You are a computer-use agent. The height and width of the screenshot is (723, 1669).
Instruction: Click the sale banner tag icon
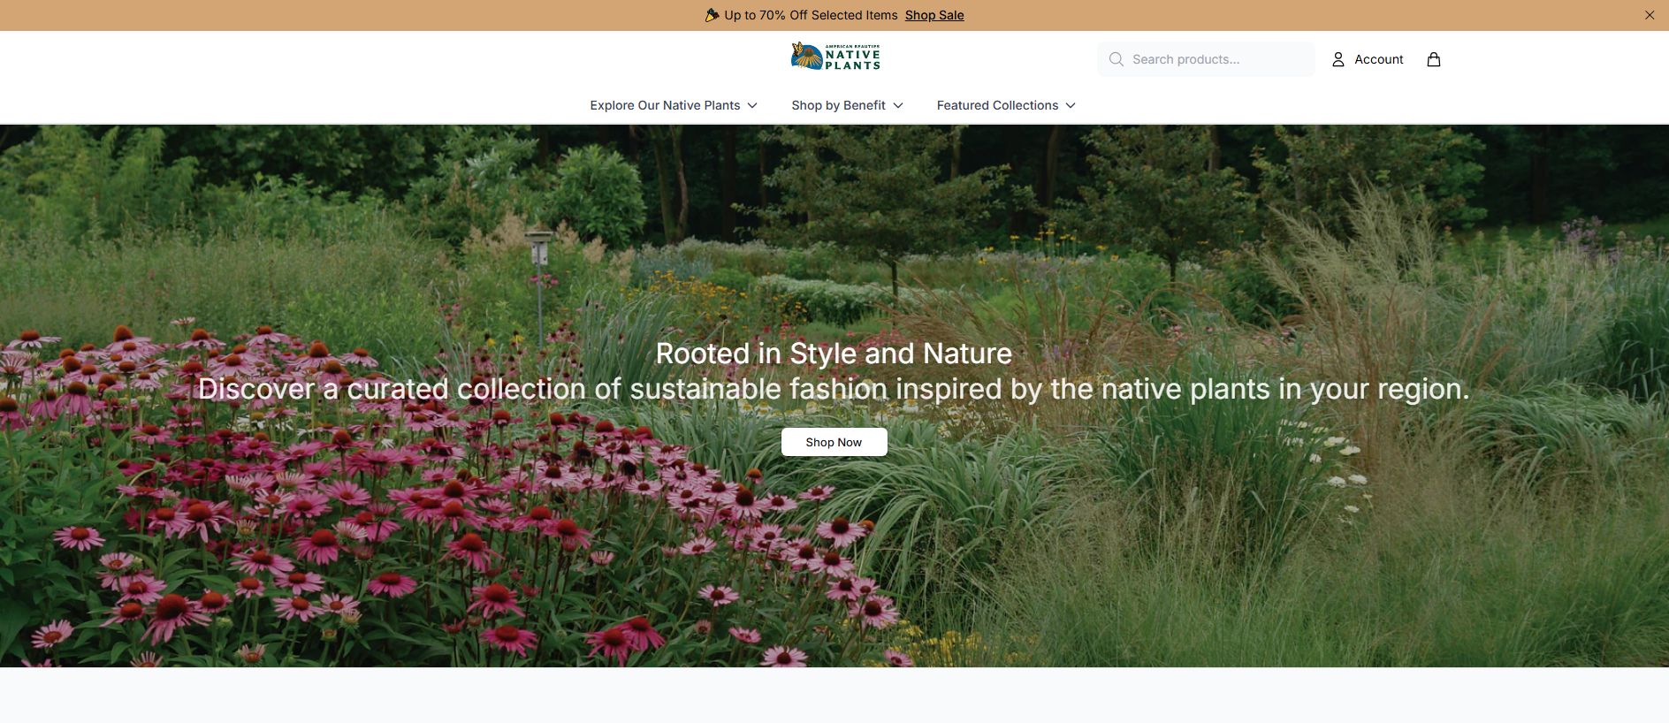[x=712, y=15]
